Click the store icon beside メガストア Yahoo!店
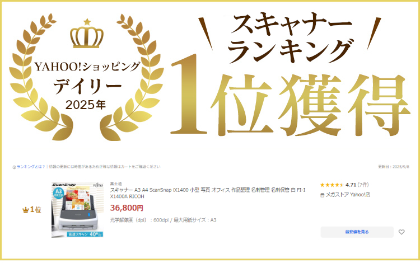 (x=322, y=195)
